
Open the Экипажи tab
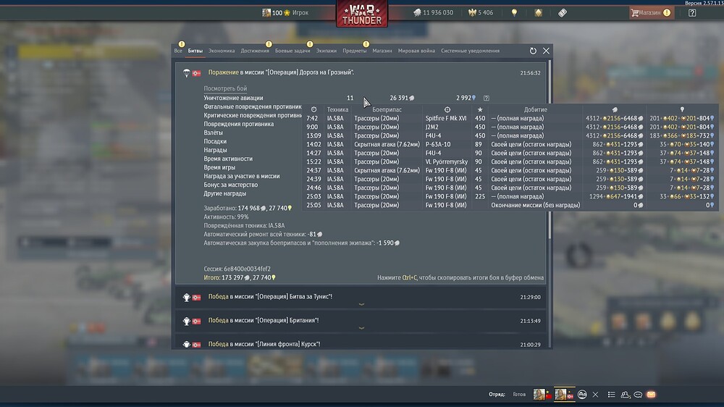click(327, 51)
